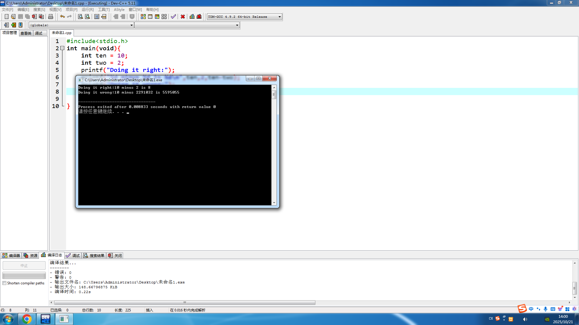The width and height of the screenshot is (579, 325).
Task: Click the Compile and Run icon
Action: point(157,17)
